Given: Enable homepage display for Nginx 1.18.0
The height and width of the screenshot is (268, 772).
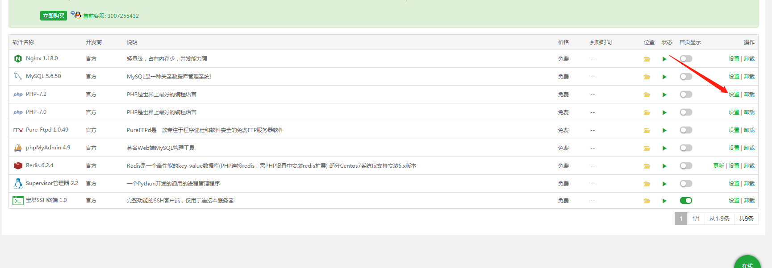Looking at the screenshot, I should [686, 59].
